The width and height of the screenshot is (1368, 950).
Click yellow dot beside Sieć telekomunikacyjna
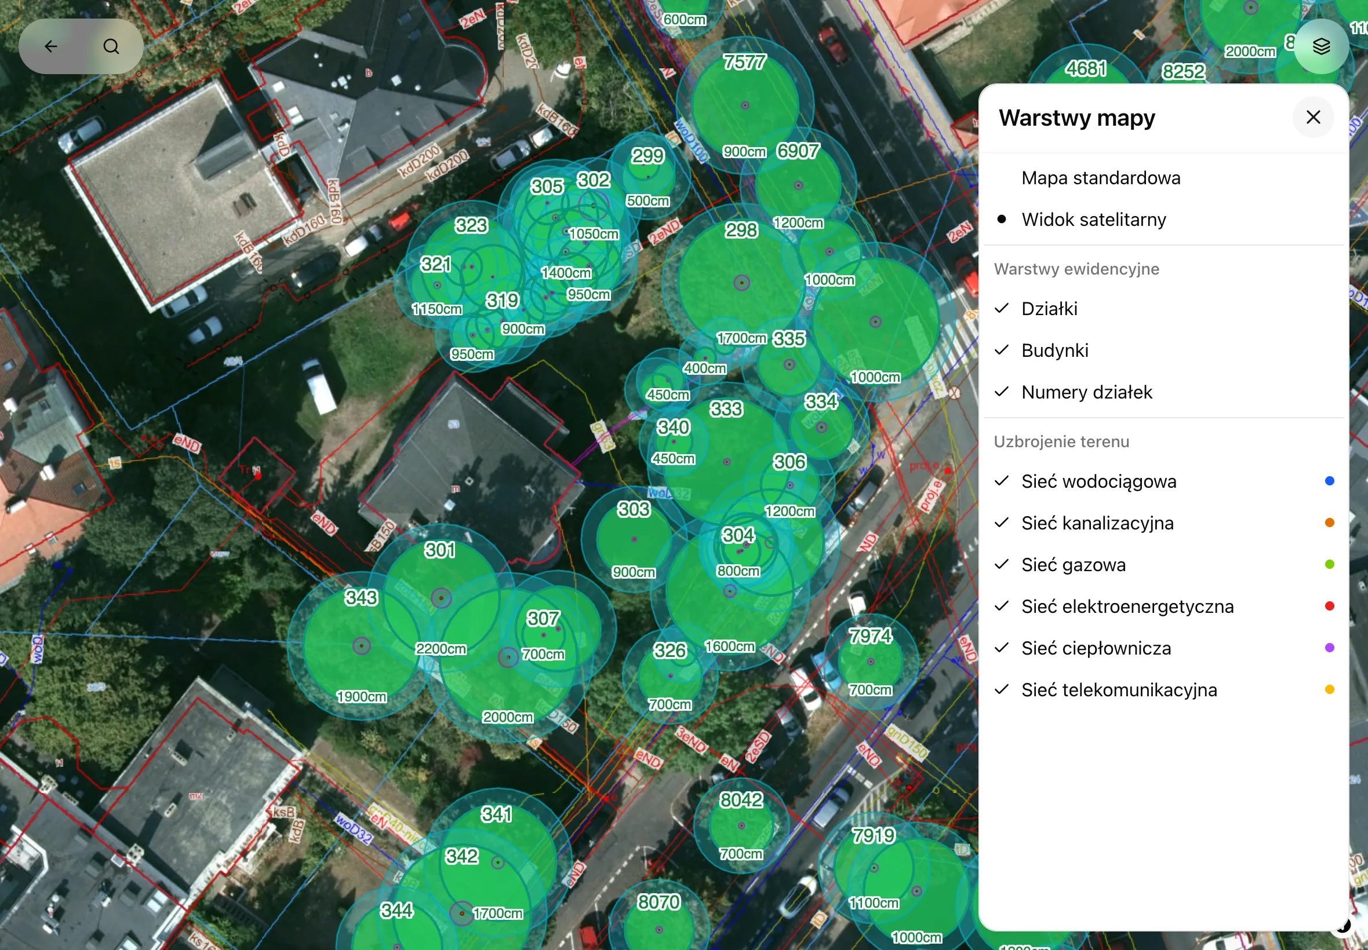pos(1329,689)
